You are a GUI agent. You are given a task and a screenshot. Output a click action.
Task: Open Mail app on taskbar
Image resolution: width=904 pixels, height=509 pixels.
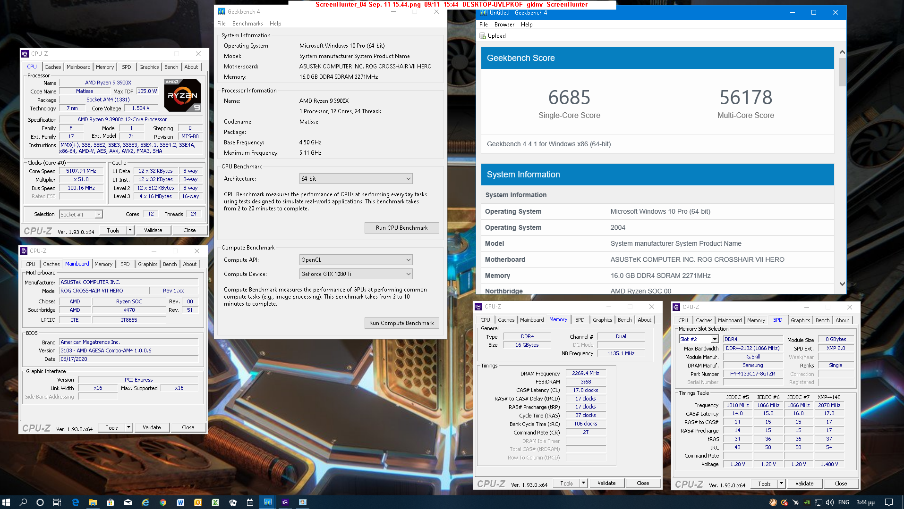pos(128,502)
